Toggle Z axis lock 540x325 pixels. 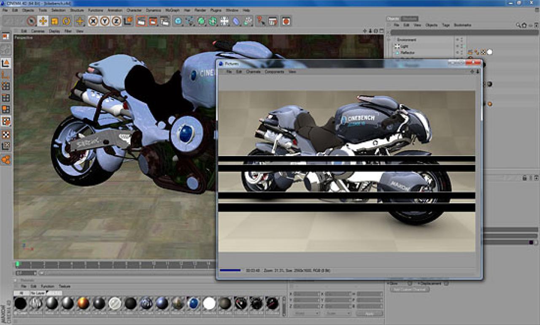tap(116, 21)
